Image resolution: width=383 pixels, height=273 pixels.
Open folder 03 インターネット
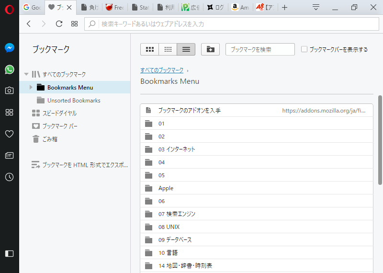[257, 149]
